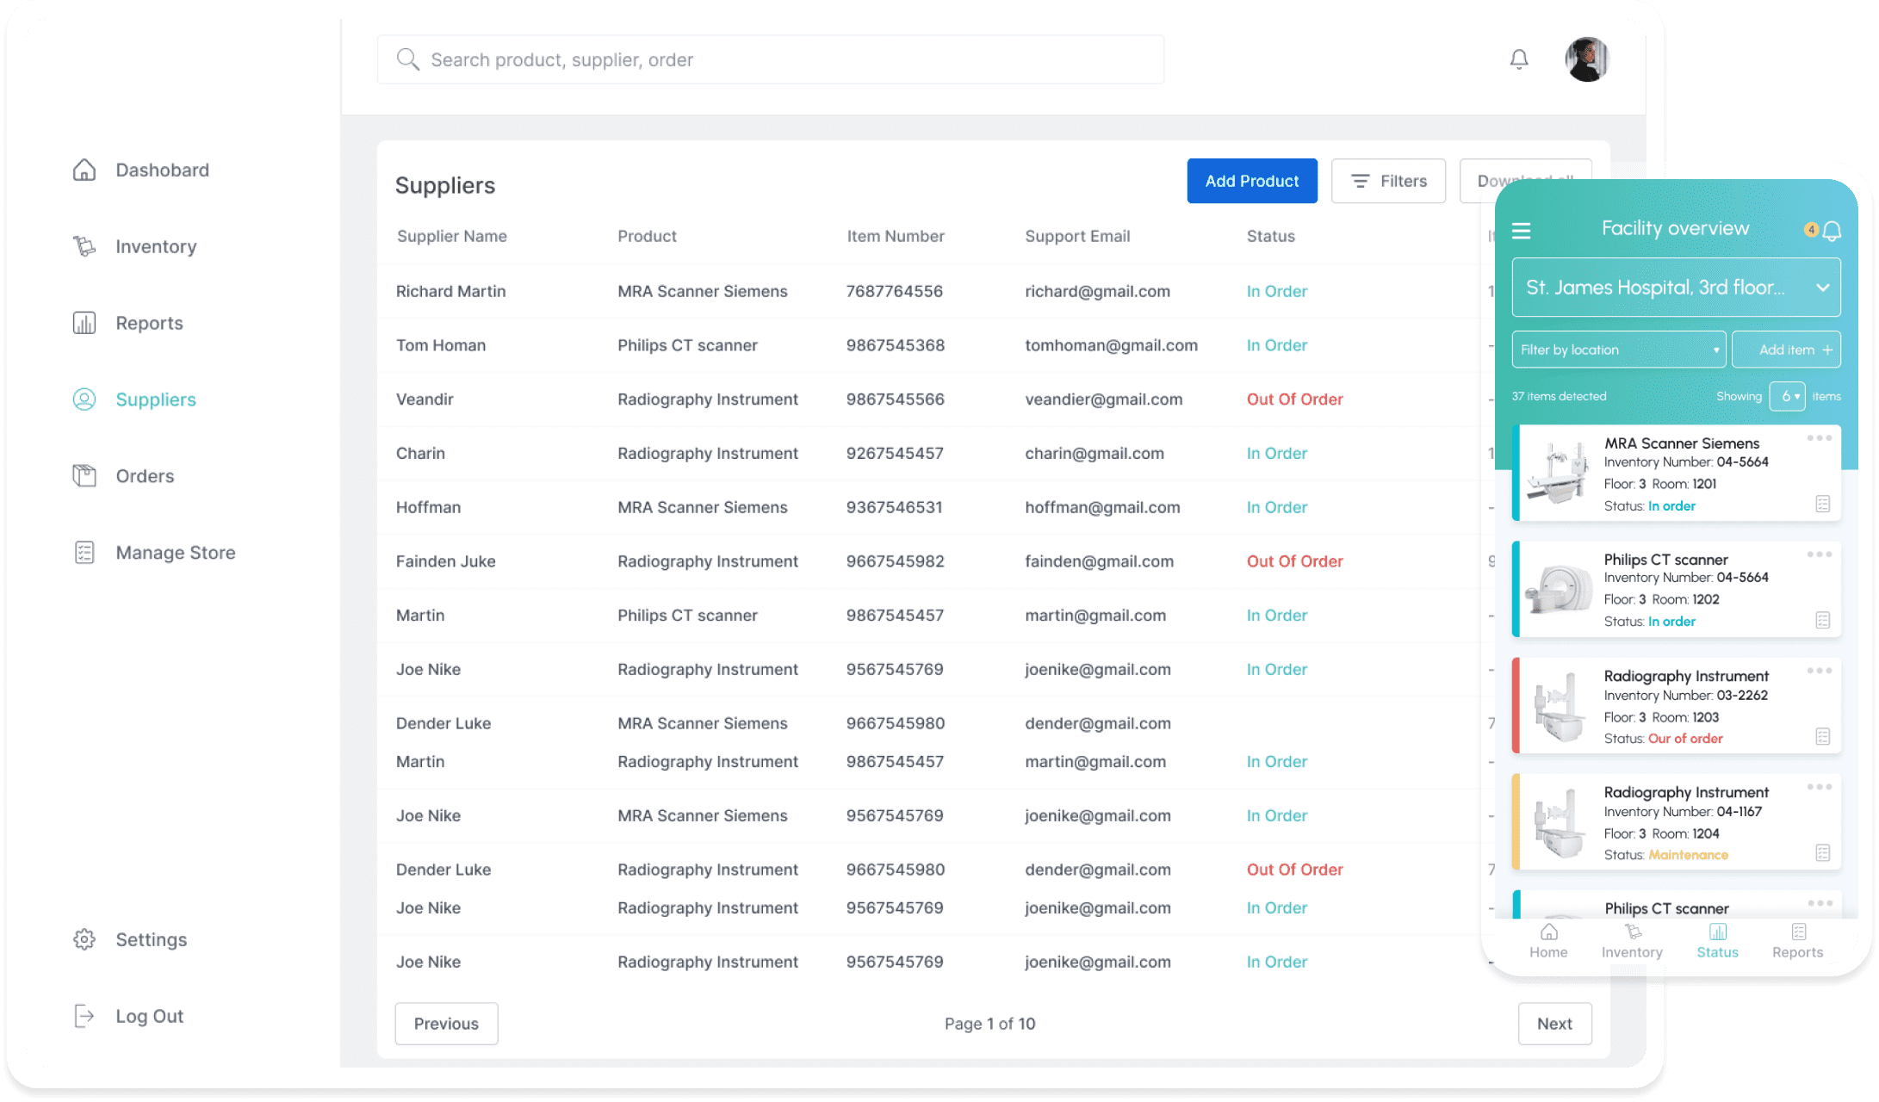Open details document icon on Room 1203 card
This screenshot has width=1879, height=1102.
tap(1823, 737)
